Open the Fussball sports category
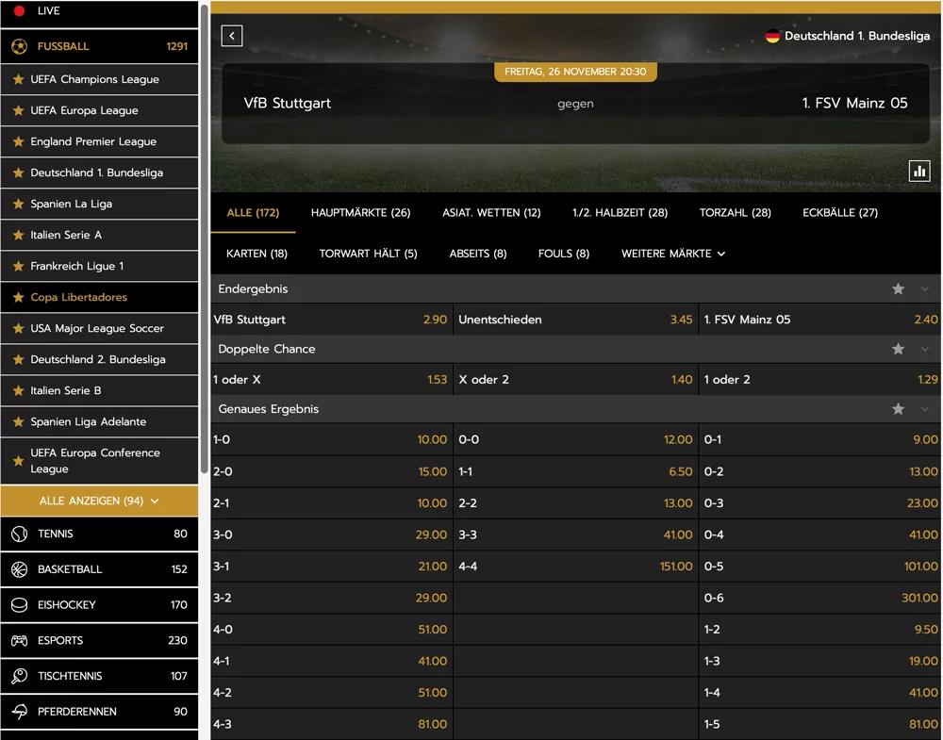943x740 pixels. click(99, 46)
